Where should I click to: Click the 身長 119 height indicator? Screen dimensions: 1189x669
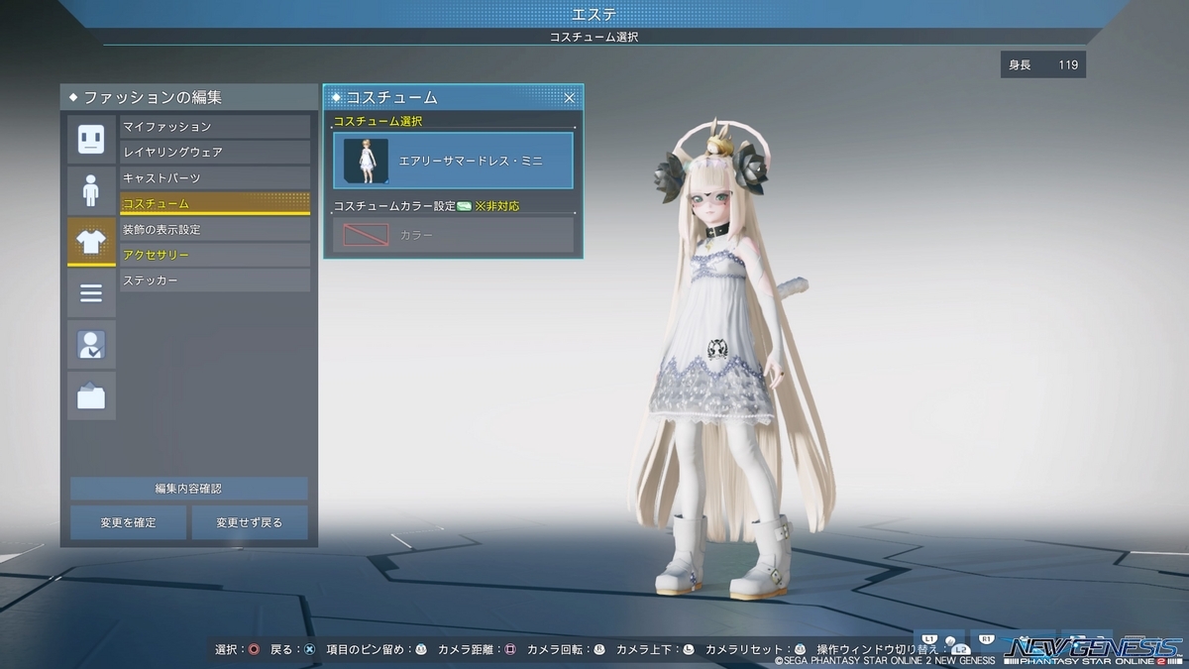tap(1042, 65)
